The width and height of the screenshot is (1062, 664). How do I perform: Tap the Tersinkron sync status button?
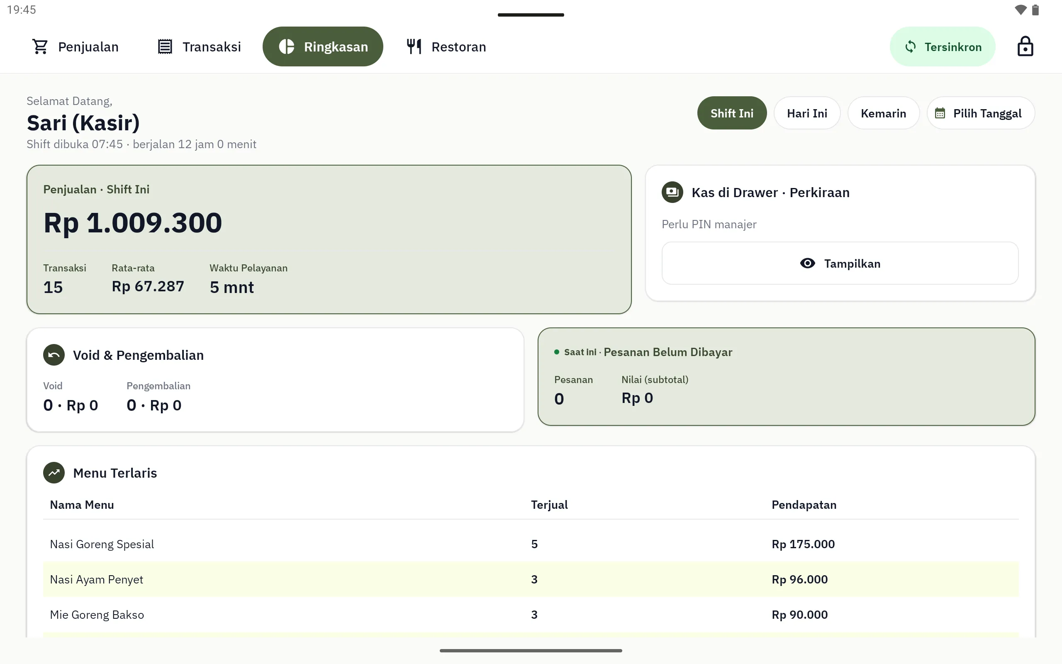tap(942, 46)
